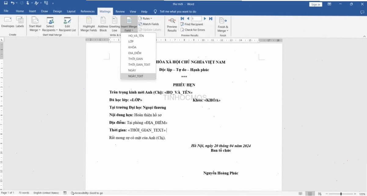Switch to the References tab

point(88,11)
